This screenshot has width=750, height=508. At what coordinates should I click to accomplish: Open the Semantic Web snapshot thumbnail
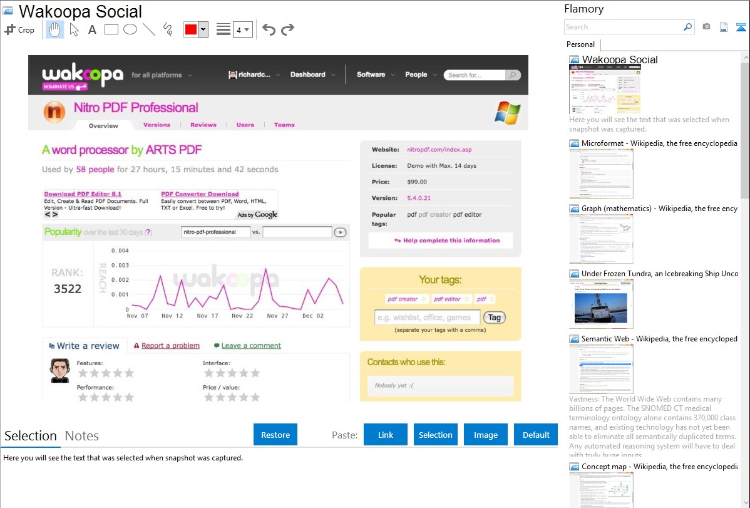click(x=601, y=369)
